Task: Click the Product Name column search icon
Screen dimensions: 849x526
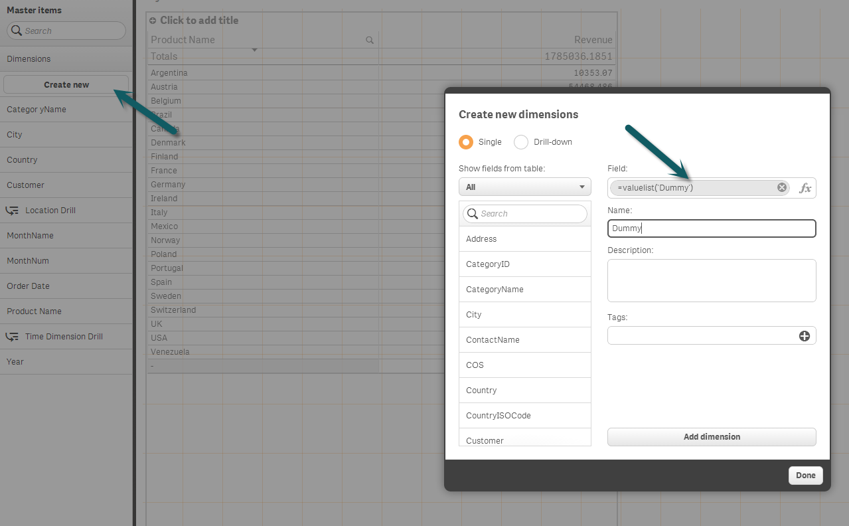Action: (x=370, y=40)
